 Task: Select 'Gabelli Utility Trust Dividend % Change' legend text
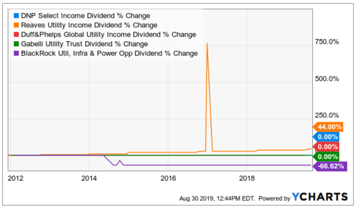(85, 44)
